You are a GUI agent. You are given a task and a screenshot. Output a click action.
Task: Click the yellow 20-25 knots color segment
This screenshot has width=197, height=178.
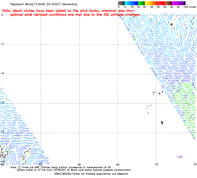coord(148,3)
